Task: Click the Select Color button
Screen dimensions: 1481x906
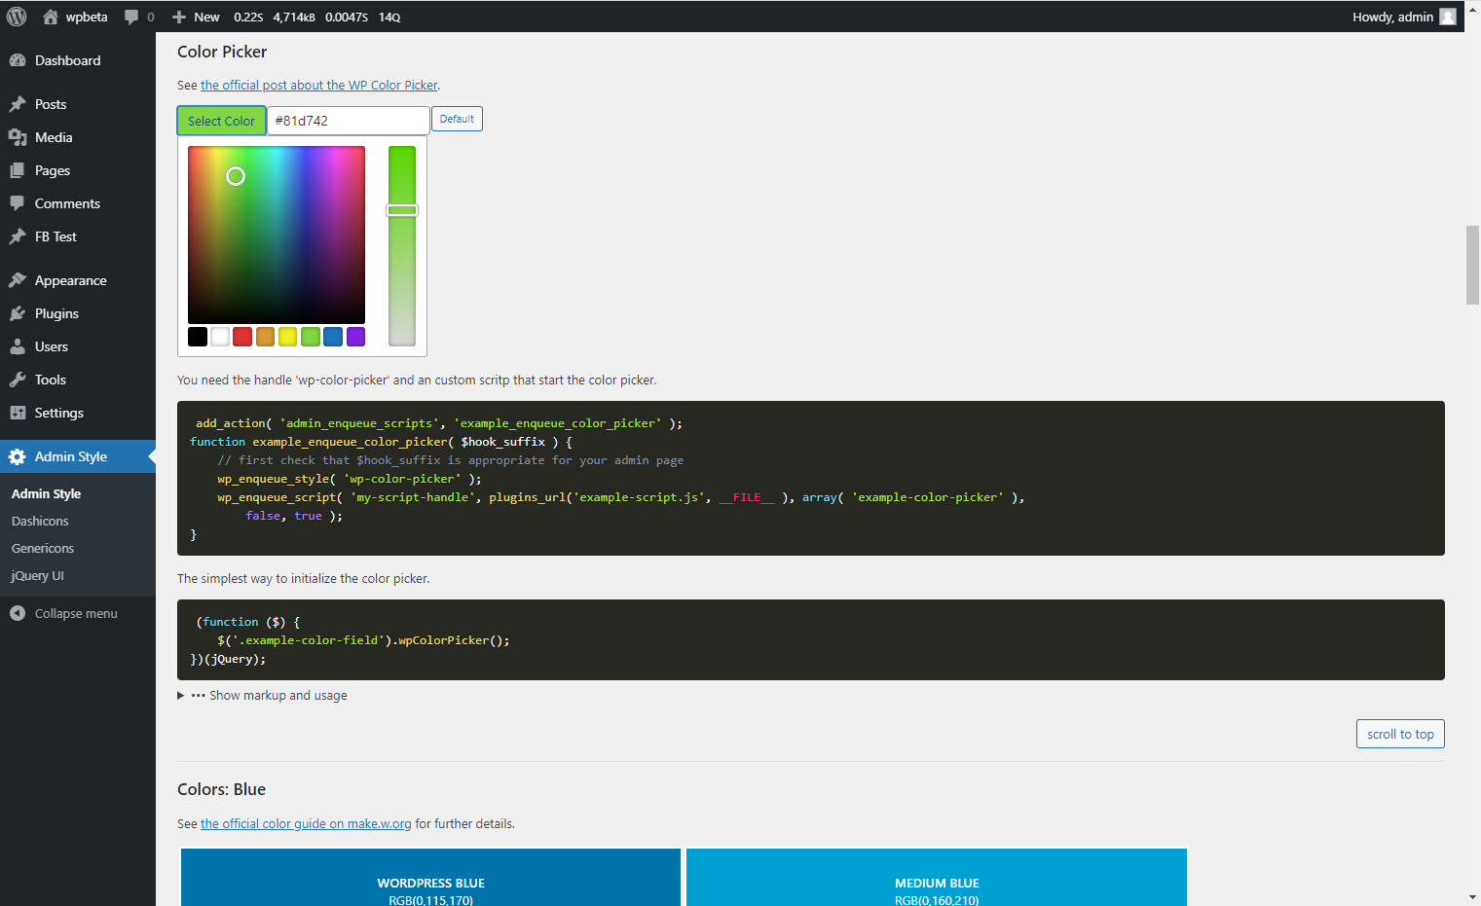Action: point(221,121)
